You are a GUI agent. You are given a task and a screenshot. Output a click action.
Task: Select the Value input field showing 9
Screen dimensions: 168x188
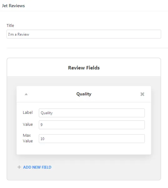(92, 125)
